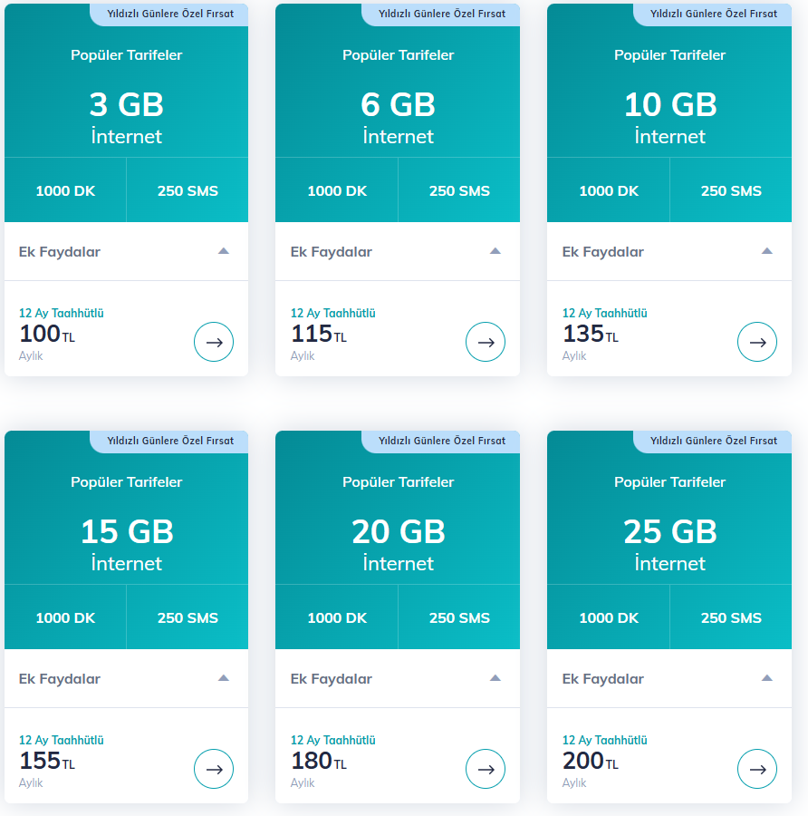This screenshot has width=808, height=816.
Task: Click the 3 GB İnternet plan header
Action: pyautogui.click(x=127, y=118)
